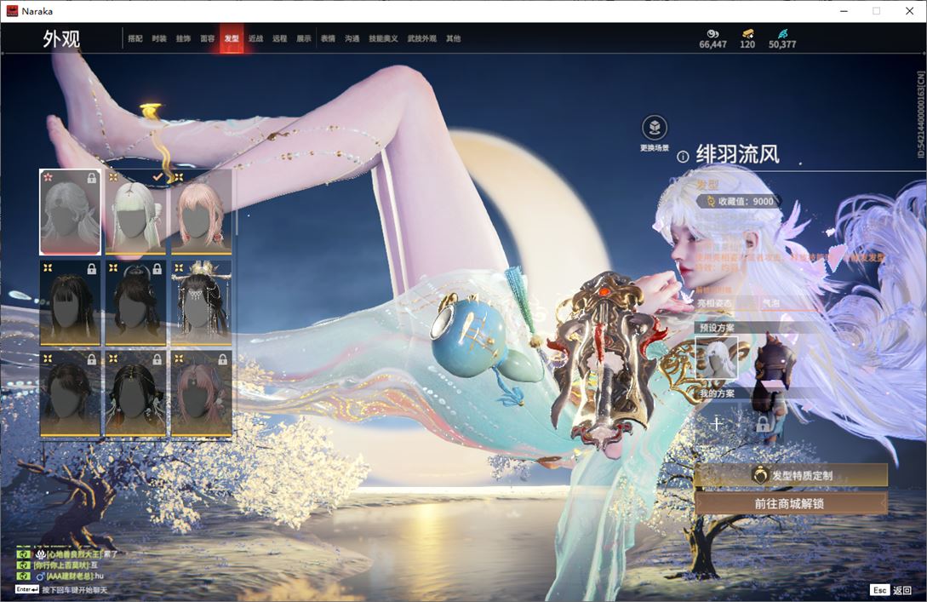Click the gold bar currency icon 120

748,34
